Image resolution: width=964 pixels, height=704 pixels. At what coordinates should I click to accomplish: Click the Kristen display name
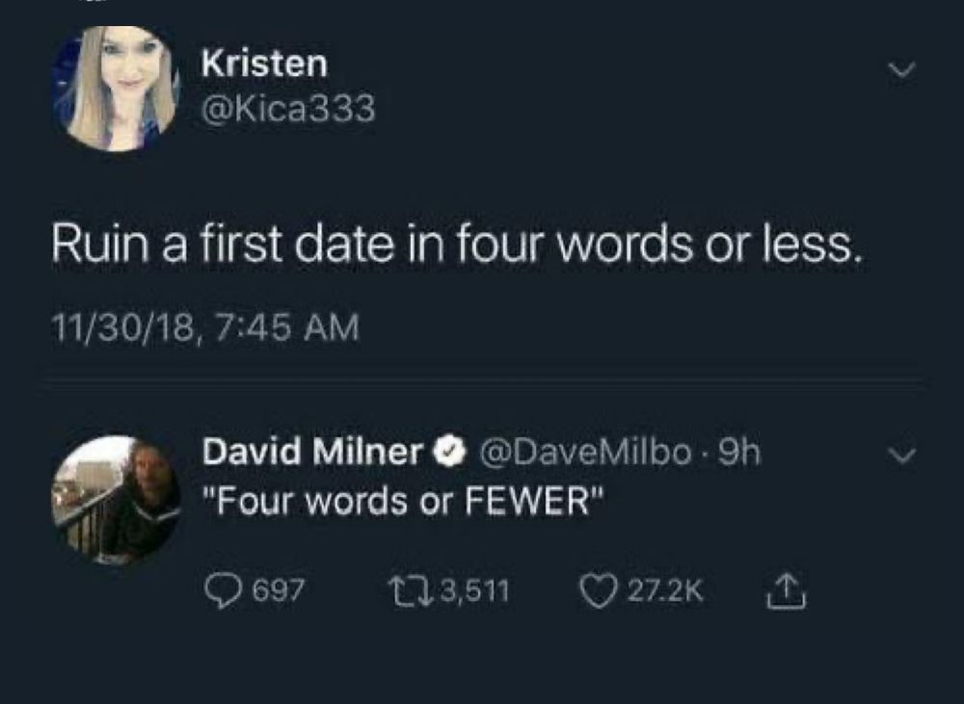point(264,64)
